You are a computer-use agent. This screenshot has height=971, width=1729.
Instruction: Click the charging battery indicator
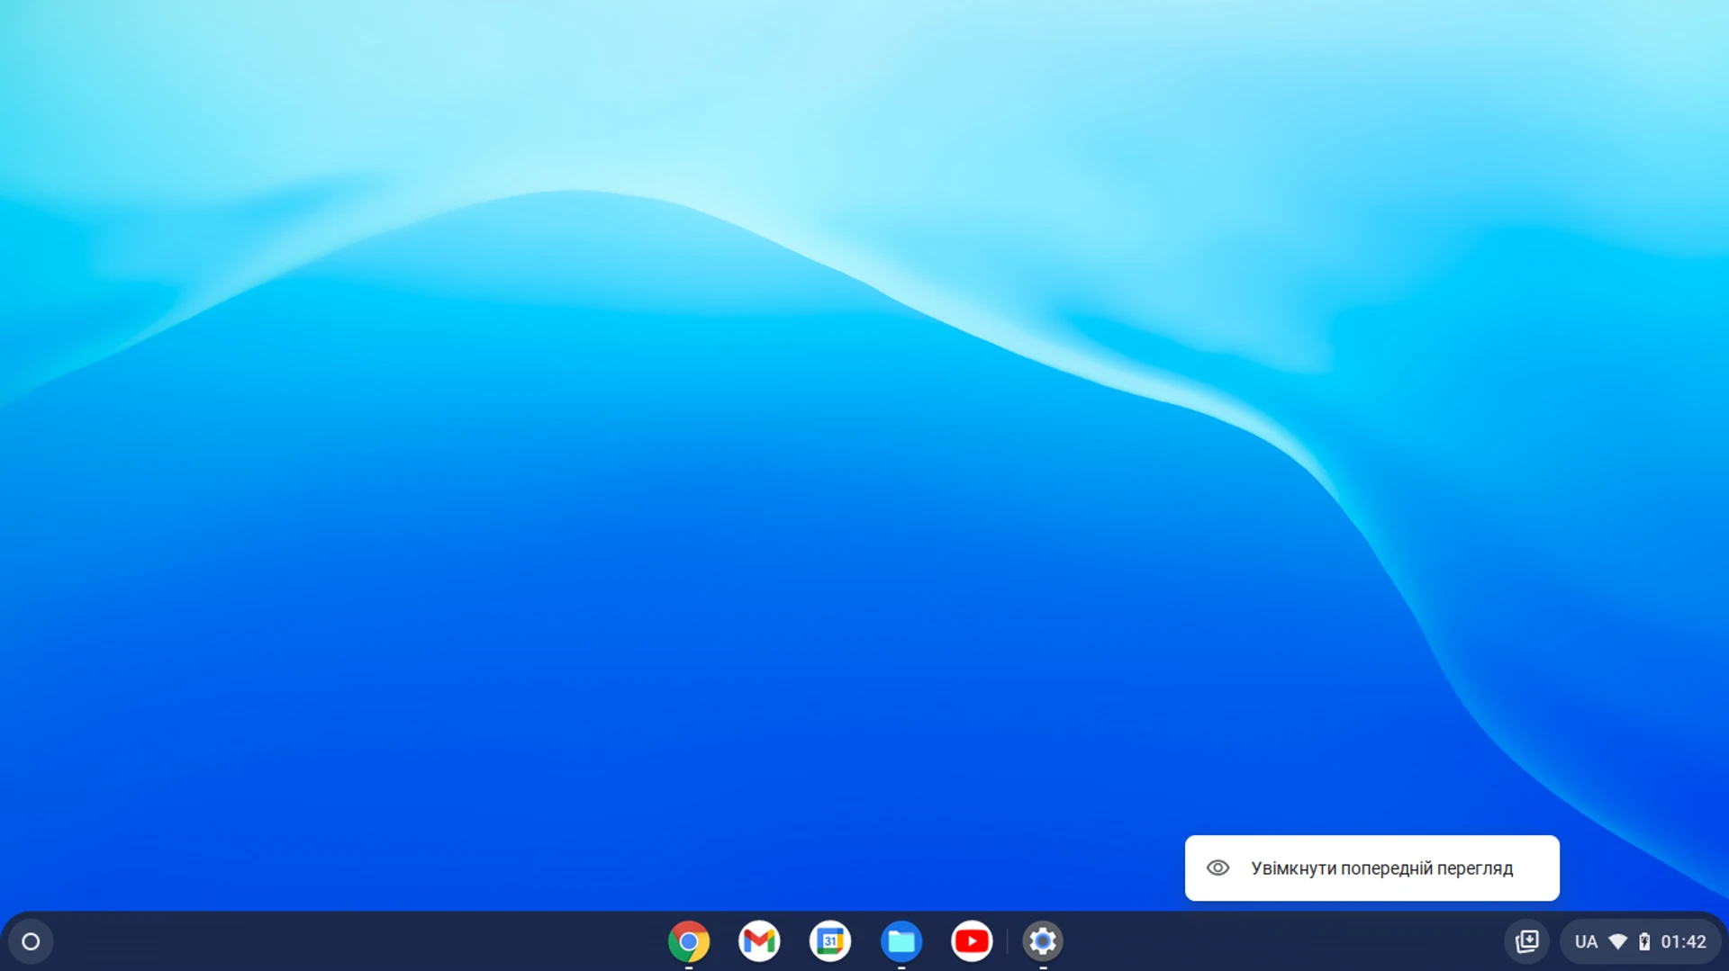pos(1646,940)
